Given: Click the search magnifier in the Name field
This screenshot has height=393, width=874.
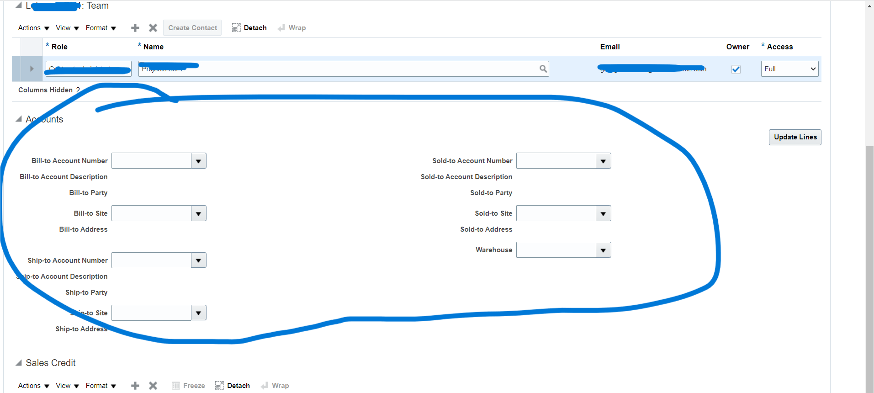Looking at the screenshot, I should pyautogui.click(x=543, y=69).
